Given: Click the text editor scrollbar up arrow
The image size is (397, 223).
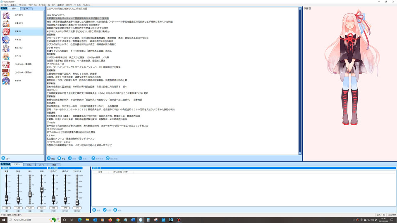Looking at the screenshot, I should (300, 9).
